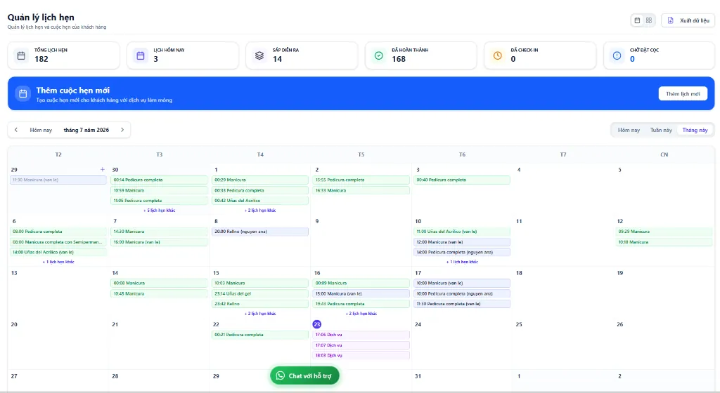Open 20:00 Relleno (nguyen ana) appointment
Viewport: 720px width, 393px height.
pos(260,232)
